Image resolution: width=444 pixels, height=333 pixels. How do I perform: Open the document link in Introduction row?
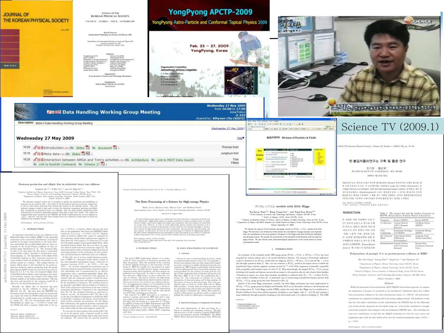105,148
